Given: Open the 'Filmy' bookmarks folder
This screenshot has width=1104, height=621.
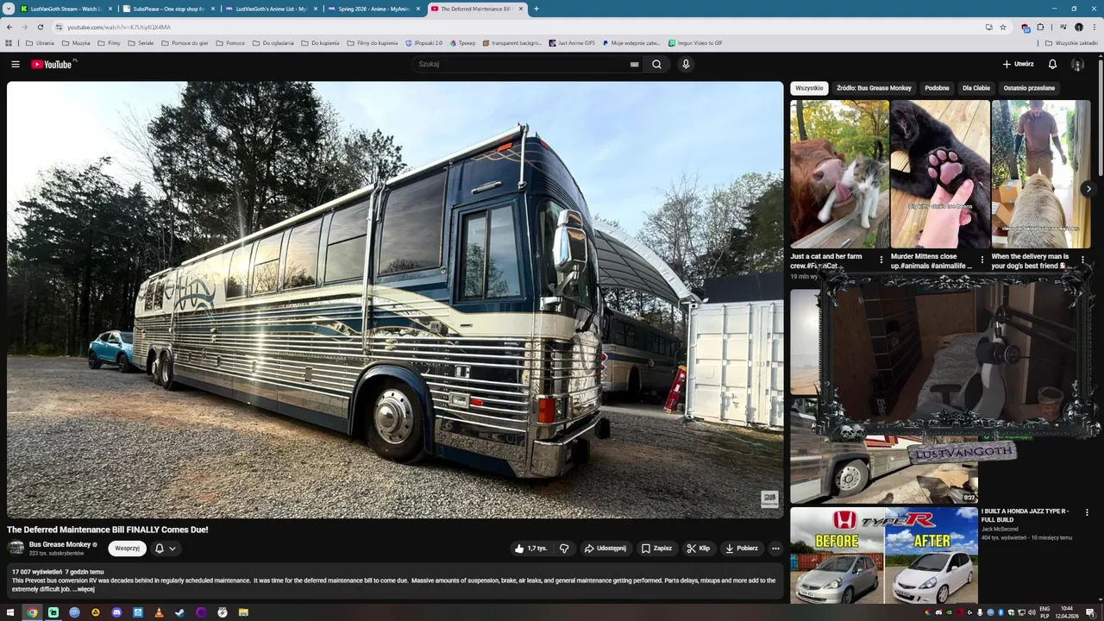Looking at the screenshot, I should click(109, 42).
